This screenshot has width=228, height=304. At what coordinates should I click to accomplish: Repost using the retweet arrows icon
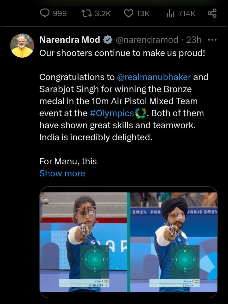pos(86,13)
